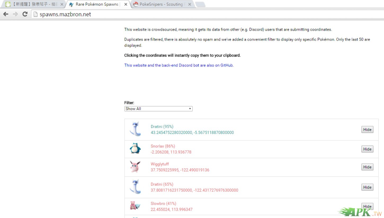384x218 pixels.
Task: Copy Dratini (65%) coordinates starting 37.8081
Action: [x=194, y=190]
